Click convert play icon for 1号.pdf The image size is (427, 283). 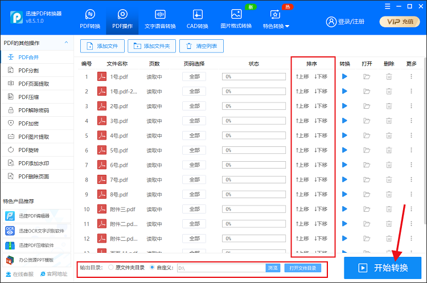pos(344,76)
